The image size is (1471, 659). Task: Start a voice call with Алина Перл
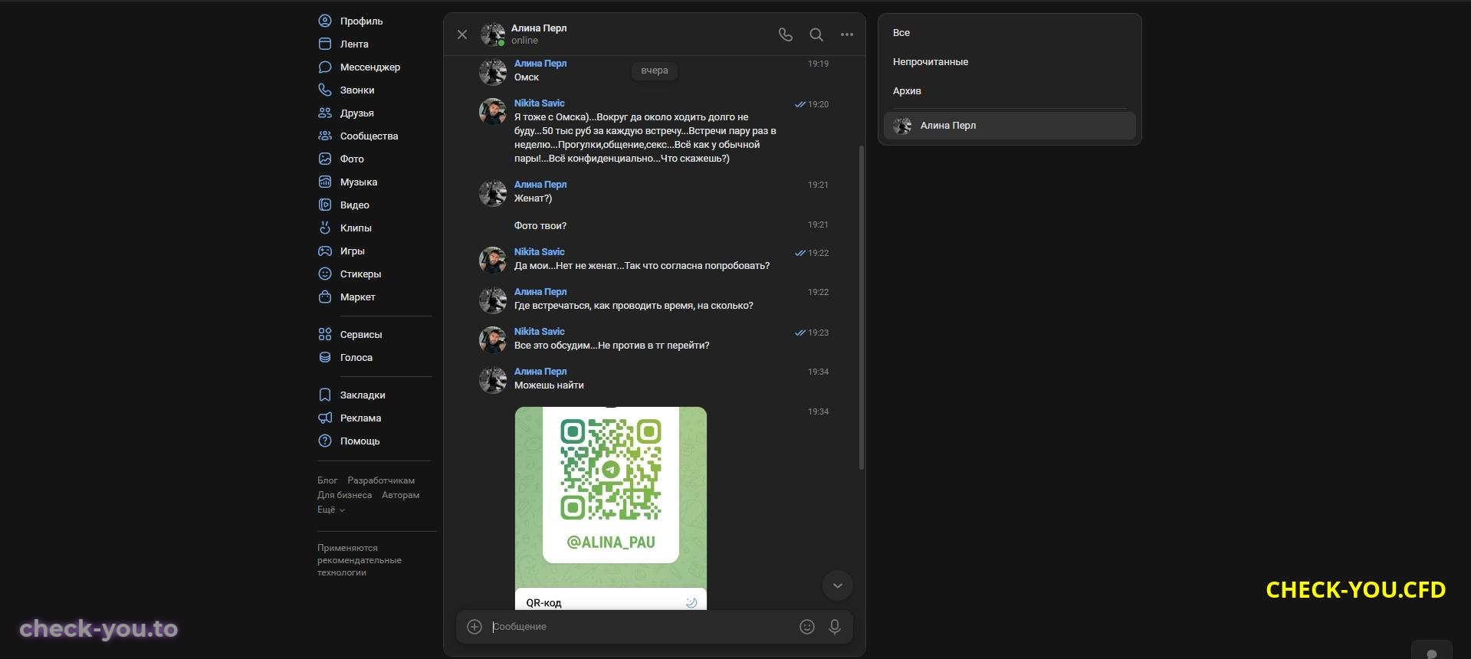click(786, 34)
